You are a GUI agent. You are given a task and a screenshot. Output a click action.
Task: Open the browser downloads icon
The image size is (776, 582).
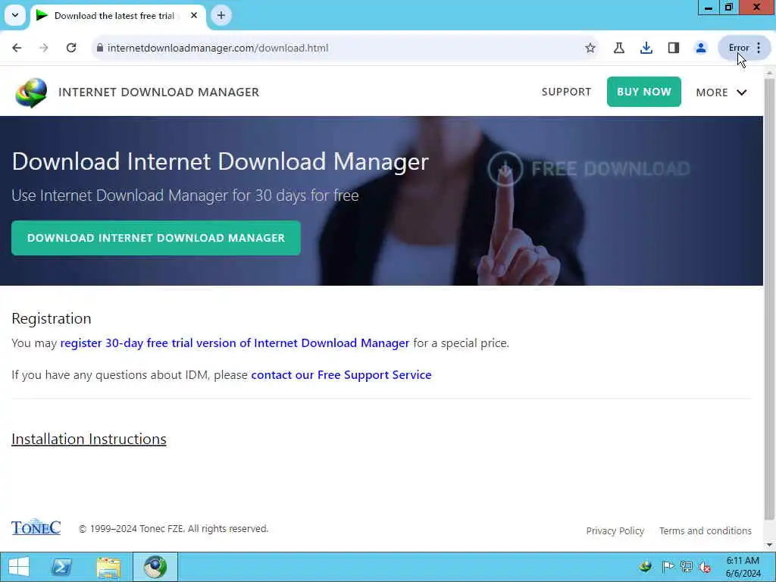(646, 48)
